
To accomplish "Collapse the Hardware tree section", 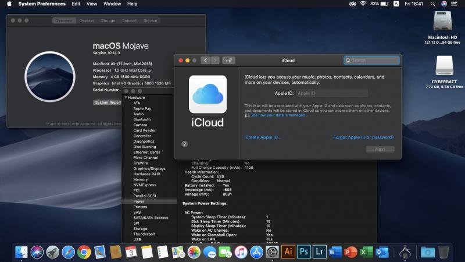I will click(x=126, y=97).
